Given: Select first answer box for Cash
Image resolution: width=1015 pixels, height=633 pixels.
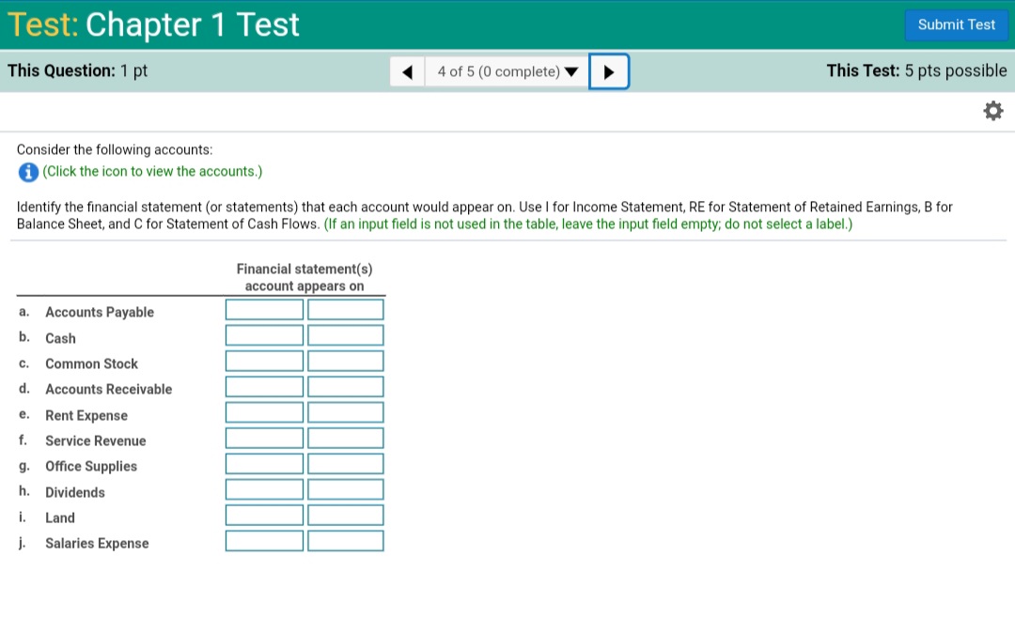Looking at the screenshot, I should click(264, 334).
